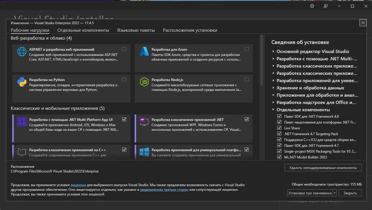Click the ASP.NET web development globe icon
The width and height of the screenshot is (372, 210).
22,52
